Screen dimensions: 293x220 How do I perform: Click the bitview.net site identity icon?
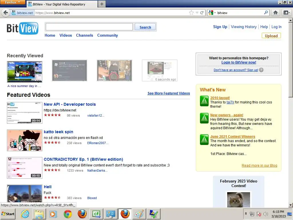point(22,13)
